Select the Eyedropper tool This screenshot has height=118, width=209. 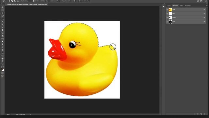point(3,22)
